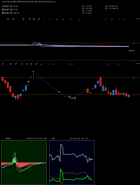Click the 'Pre V: 1.928 M' value
Viewport: 140px width, 185px height.
pyautogui.click(x=111, y=8)
